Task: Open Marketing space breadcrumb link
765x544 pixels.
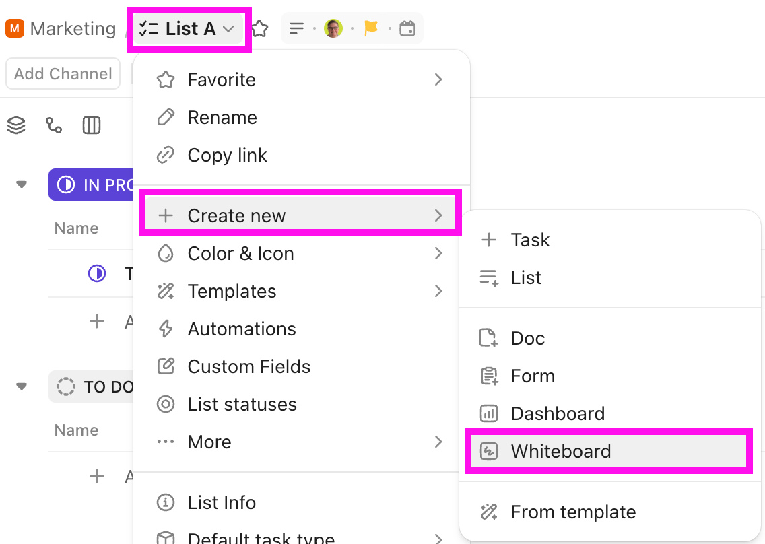Action: 73,29
